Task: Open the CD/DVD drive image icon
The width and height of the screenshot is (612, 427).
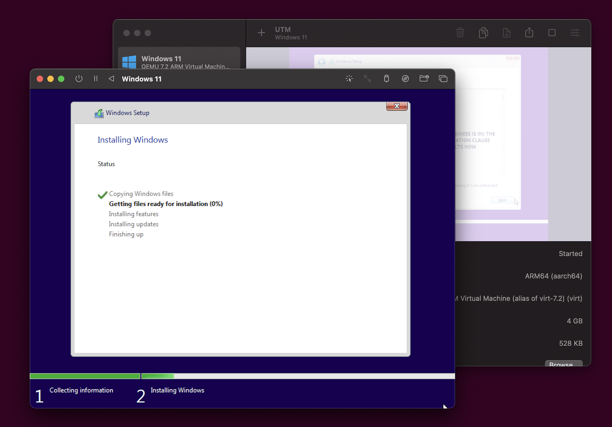Action: click(x=405, y=79)
